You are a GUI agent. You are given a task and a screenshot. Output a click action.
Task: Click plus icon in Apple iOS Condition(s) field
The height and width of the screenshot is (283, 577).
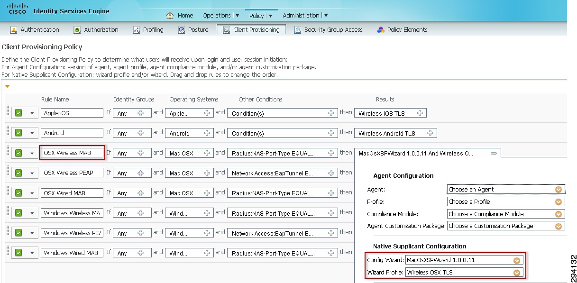[331, 113]
